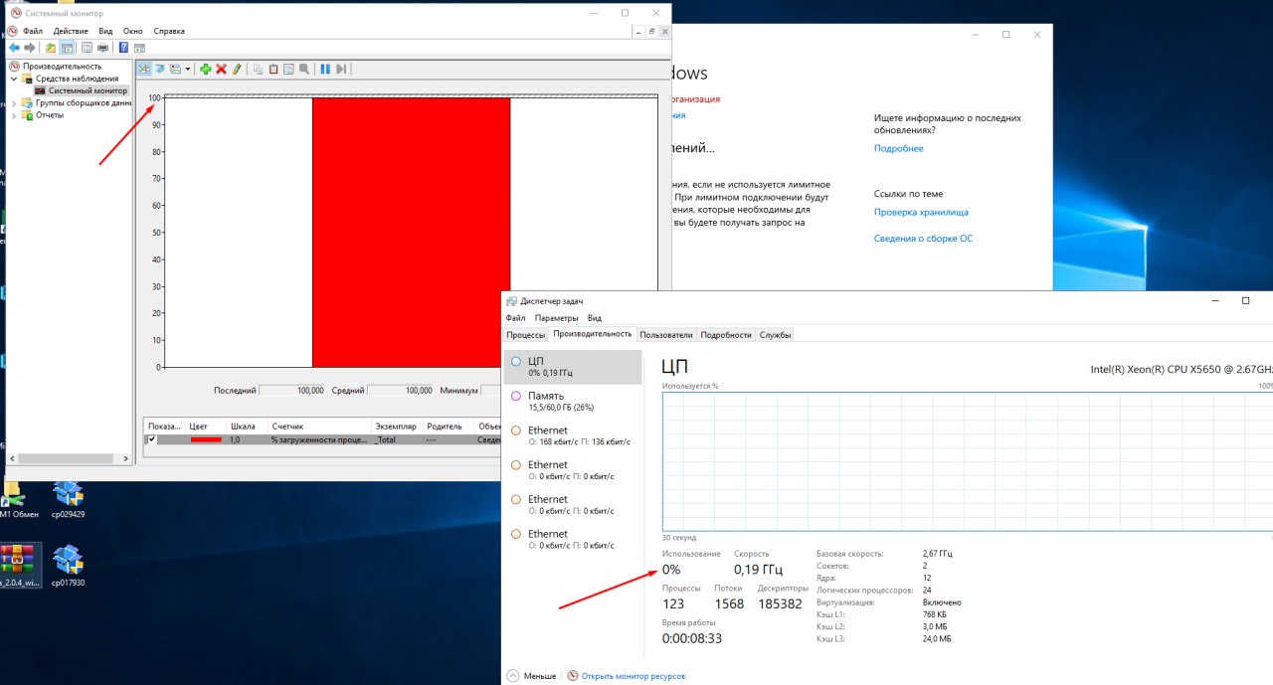Open the cp029429 desktop icon
1273x685 pixels.
68,500
